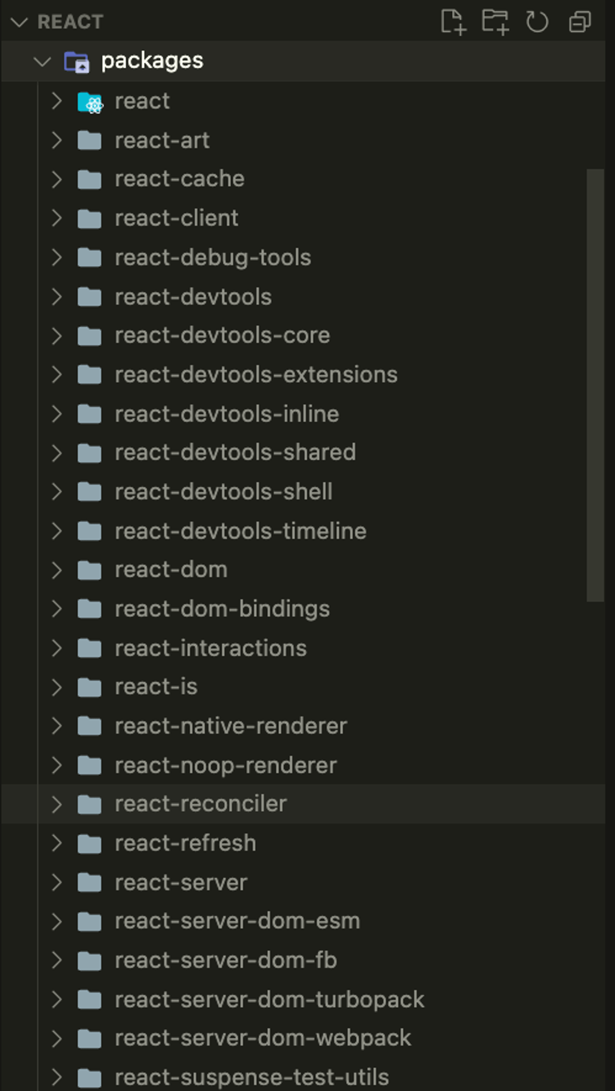The height and width of the screenshot is (1091, 615).
Task: Open the react-native-renderer folder
Action: [231, 726]
